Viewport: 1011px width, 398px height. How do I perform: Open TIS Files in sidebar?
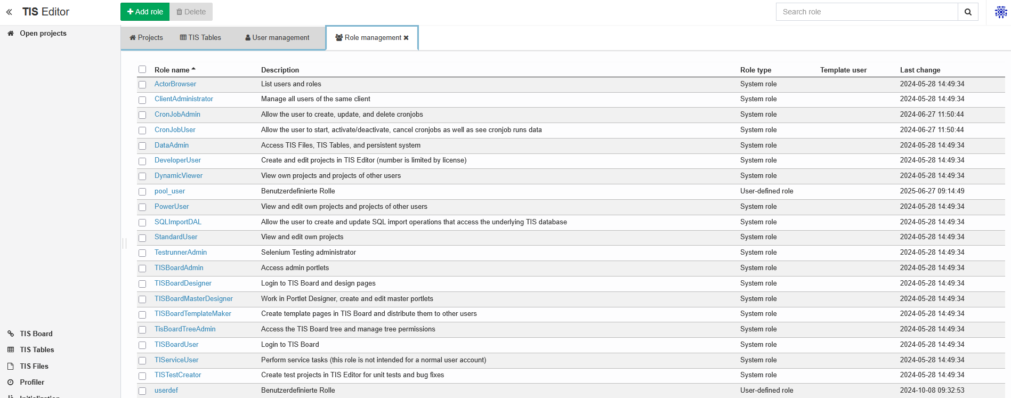click(x=34, y=366)
